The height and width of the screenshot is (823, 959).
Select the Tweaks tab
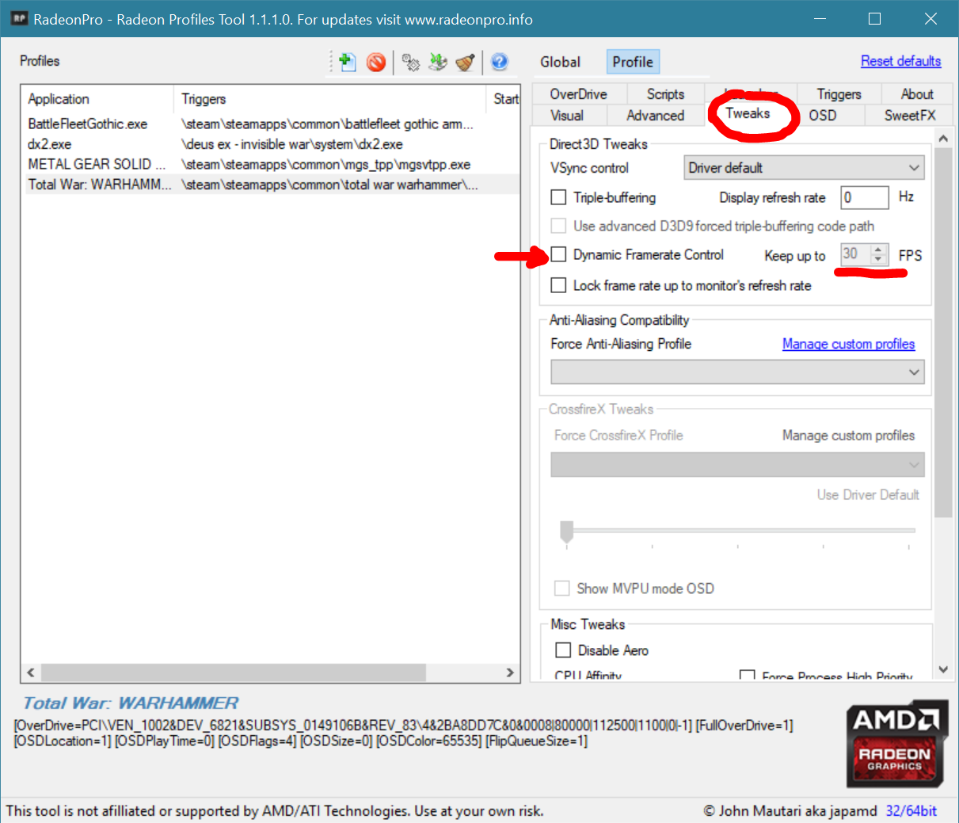pyautogui.click(x=748, y=113)
